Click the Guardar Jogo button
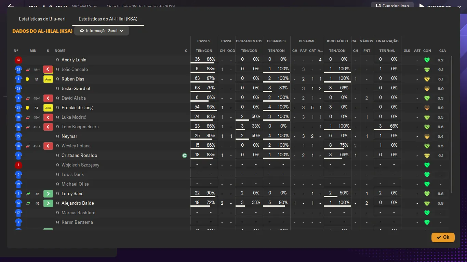The width and height of the screenshot is (467, 262). pos(392,6)
